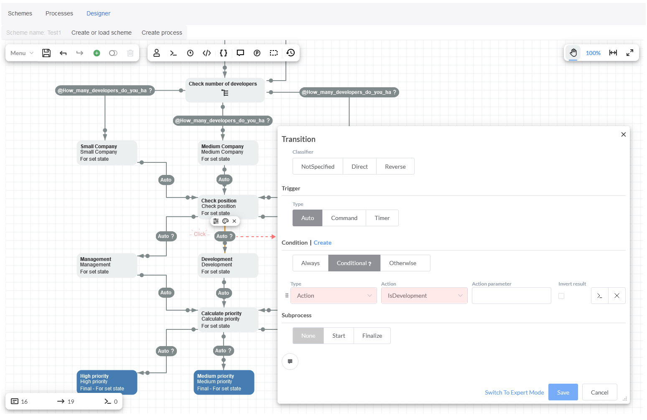Add a new activity with the green plus icon

(x=97, y=53)
